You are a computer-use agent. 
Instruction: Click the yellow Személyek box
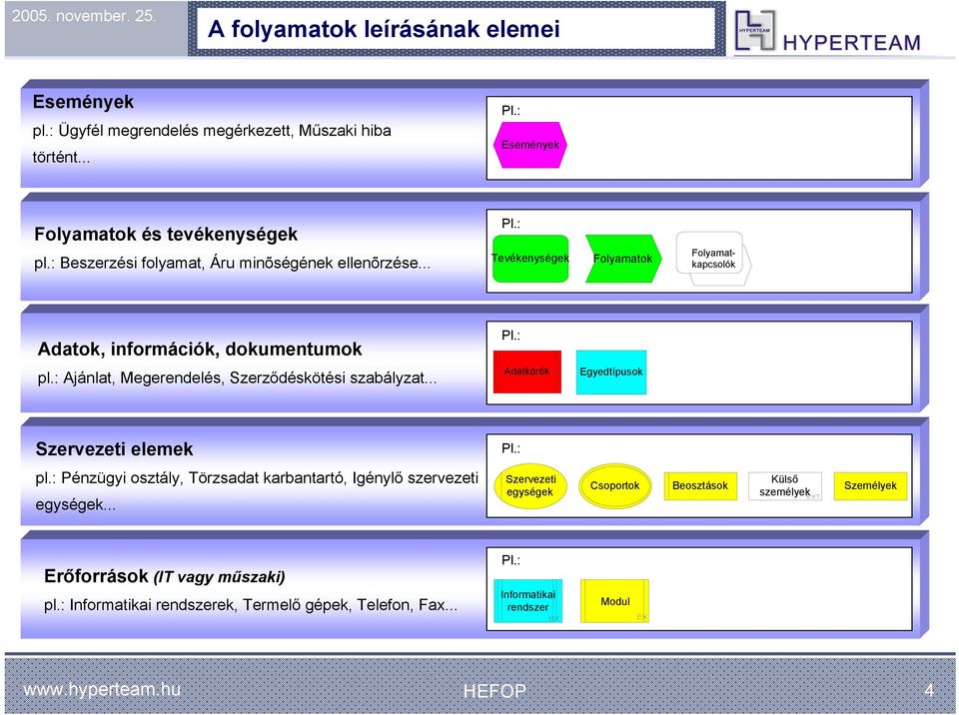(870, 485)
